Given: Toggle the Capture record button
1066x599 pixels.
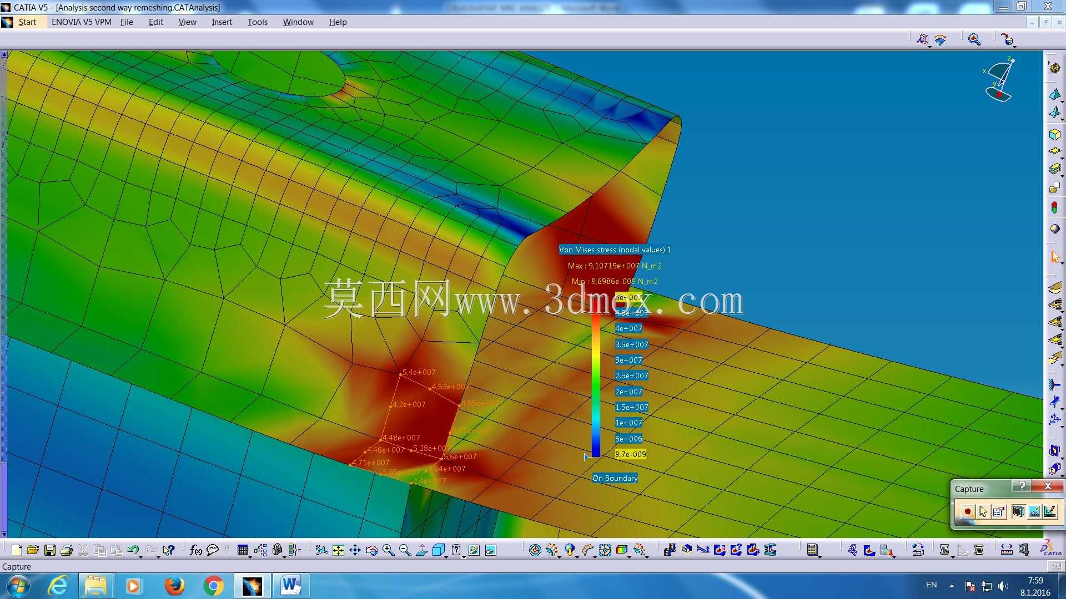Looking at the screenshot, I should pyautogui.click(x=967, y=511).
